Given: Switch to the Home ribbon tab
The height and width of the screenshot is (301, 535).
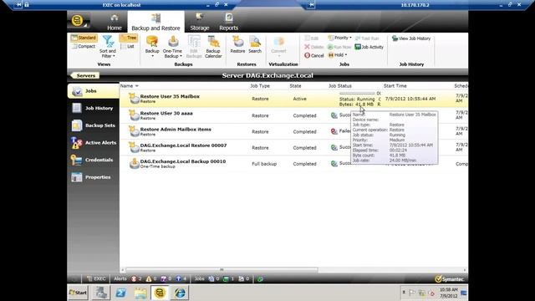Looking at the screenshot, I should [x=115, y=23].
